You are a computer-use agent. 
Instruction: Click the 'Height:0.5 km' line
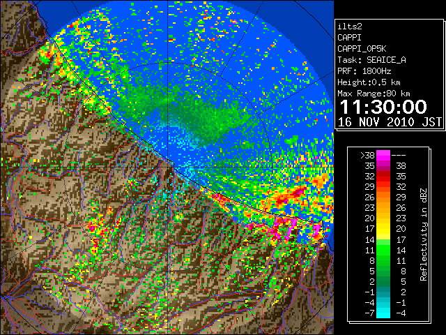pos(369,82)
